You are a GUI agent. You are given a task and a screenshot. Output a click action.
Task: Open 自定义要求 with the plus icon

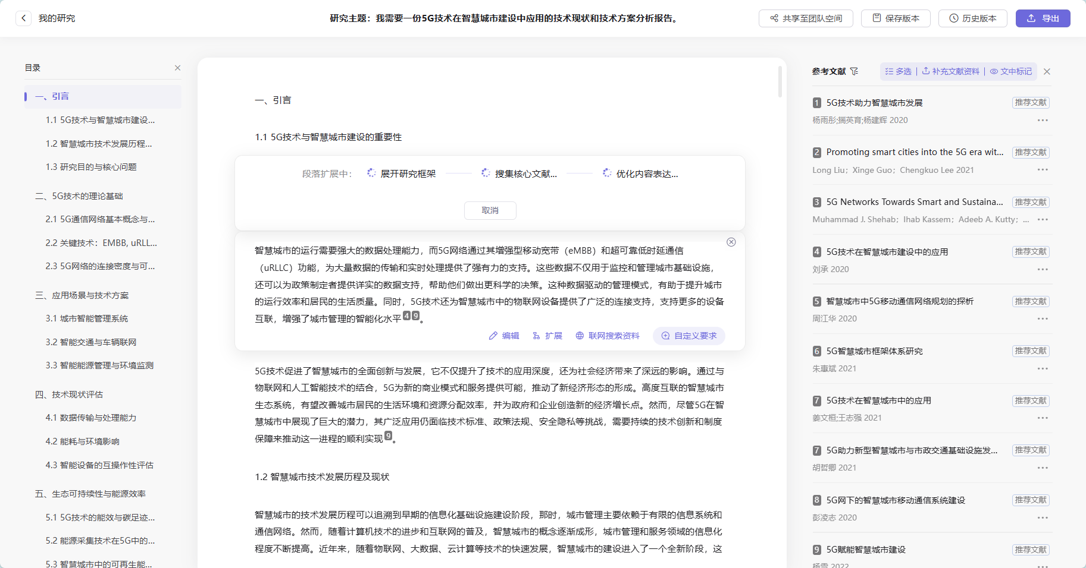[666, 336]
